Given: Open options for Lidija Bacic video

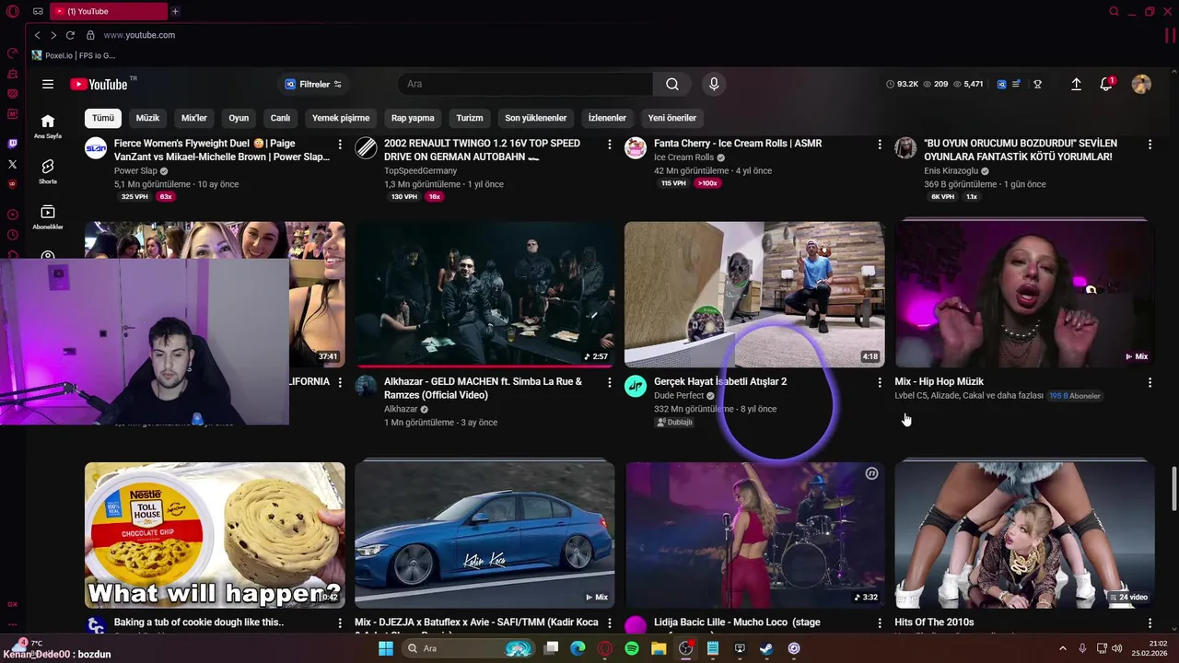Looking at the screenshot, I should coord(880,623).
